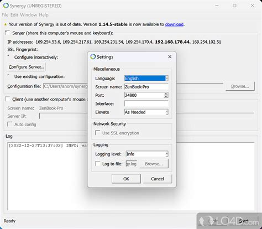Maximize the Synergy main window
Viewport: 262px width, 229px height.
pyautogui.click(x=234, y=6)
